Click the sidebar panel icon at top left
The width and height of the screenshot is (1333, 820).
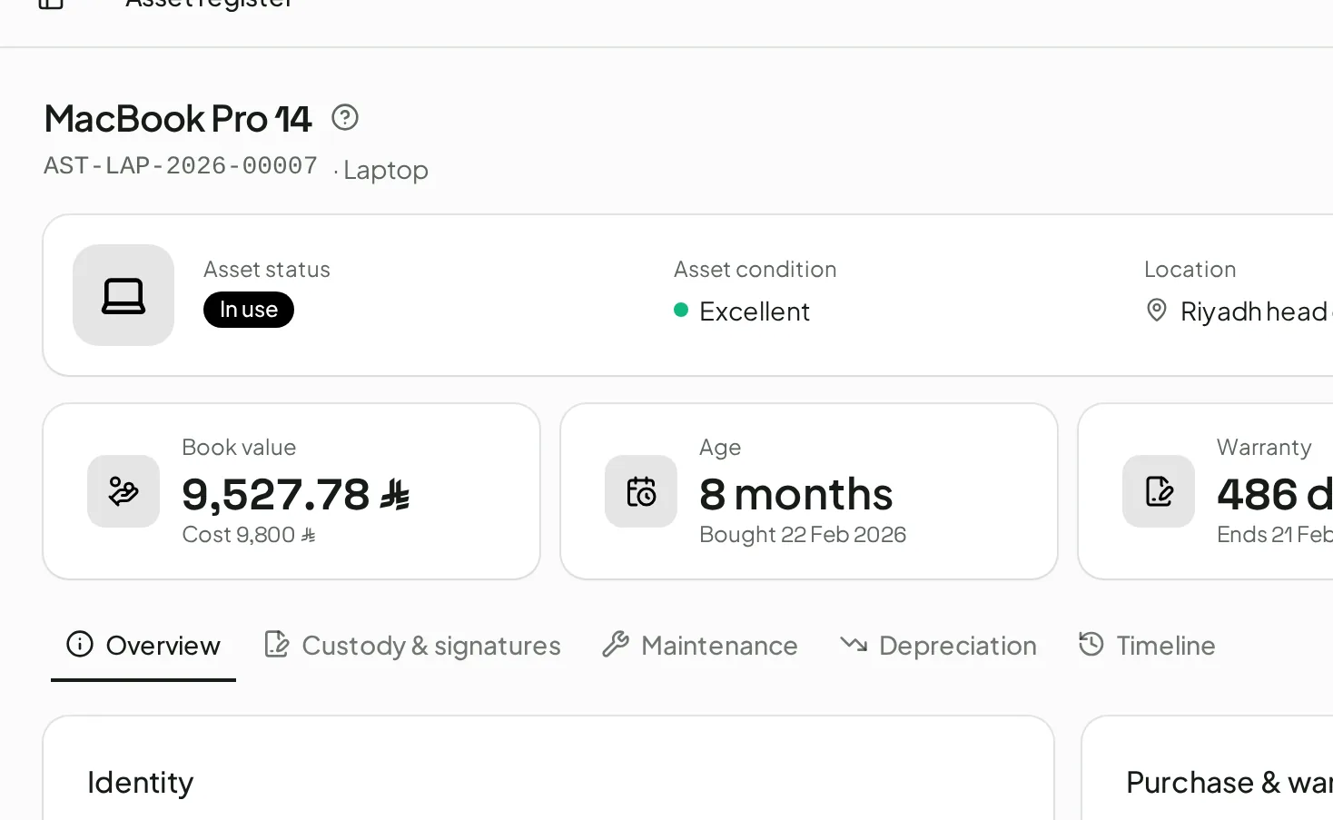point(51,3)
